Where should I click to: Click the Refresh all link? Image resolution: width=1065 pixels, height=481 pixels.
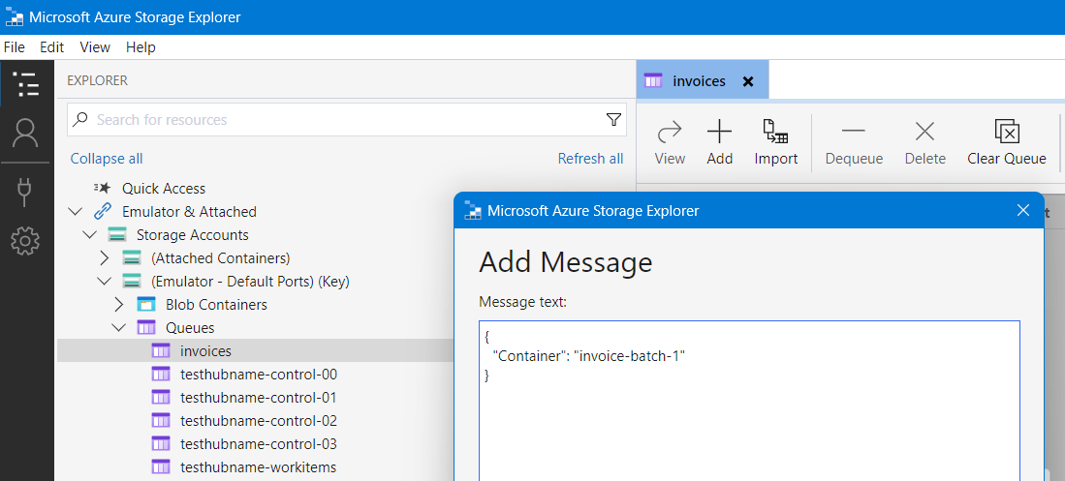pyautogui.click(x=590, y=159)
